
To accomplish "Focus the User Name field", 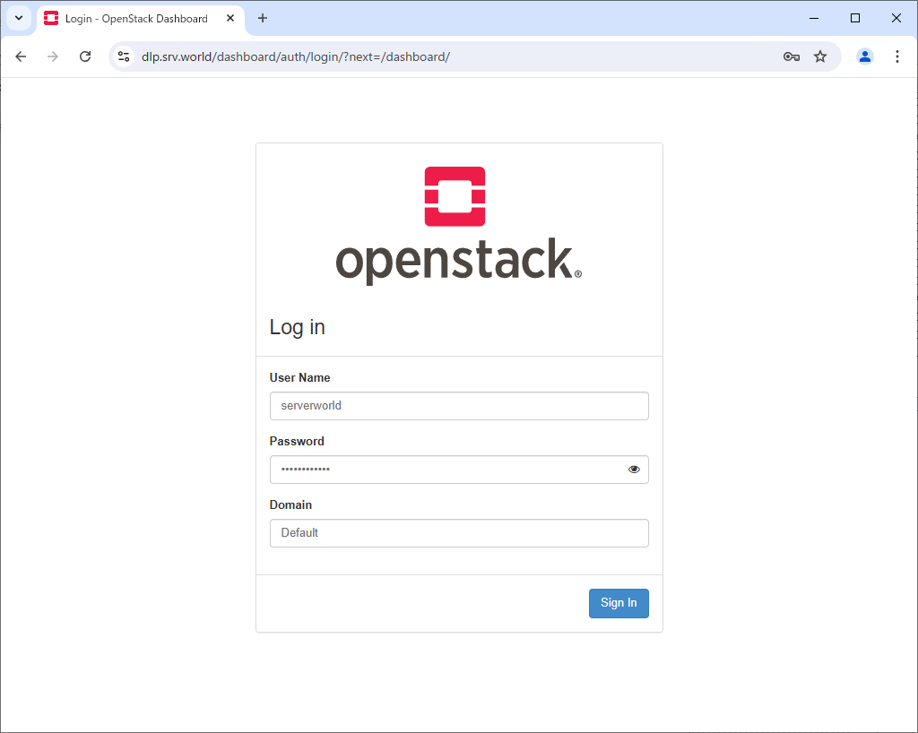I will tap(459, 406).
